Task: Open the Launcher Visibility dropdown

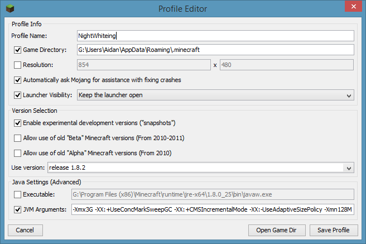Action: point(349,95)
